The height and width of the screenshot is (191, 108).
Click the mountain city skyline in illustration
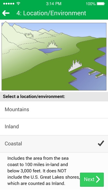(x=29, y=35)
